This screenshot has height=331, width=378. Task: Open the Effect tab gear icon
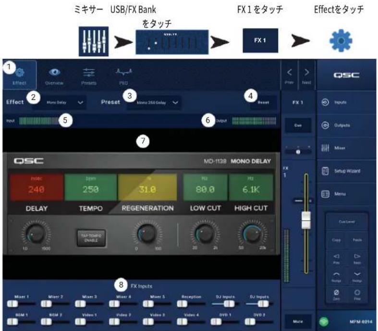pos(20,72)
